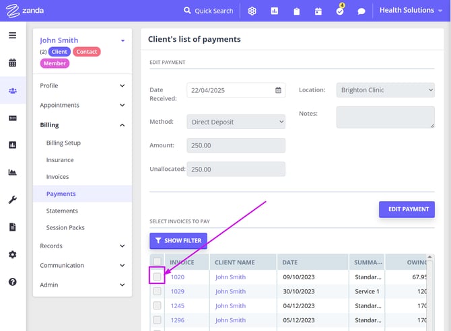Select Invoices under Billing menu
The height and width of the screenshot is (331, 451).
(57, 177)
